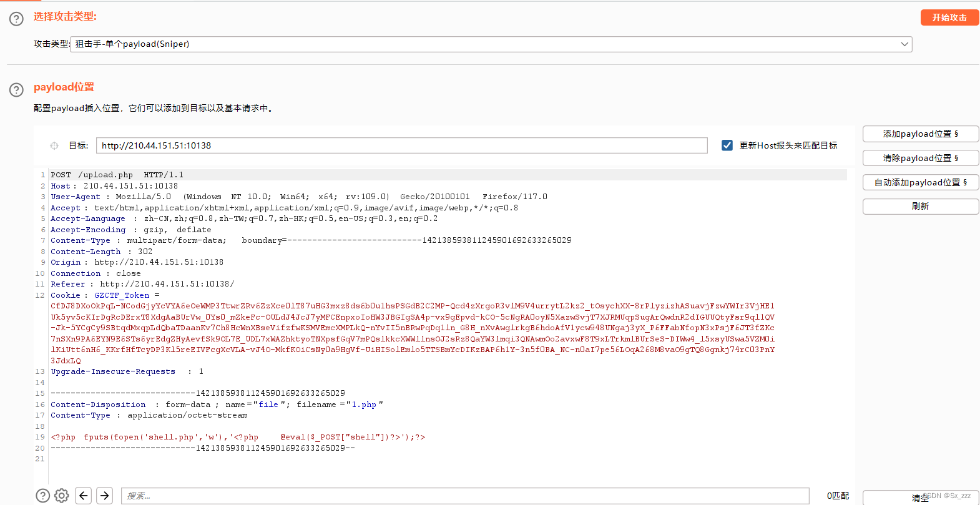Click the Content-Length 302 line
Viewport: 980px width, 505px height.
(x=102, y=252)
